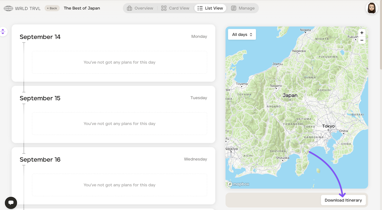Click the Download Itinerary button
This screenshot has width=382, height=210.
[x=343, y=200]
